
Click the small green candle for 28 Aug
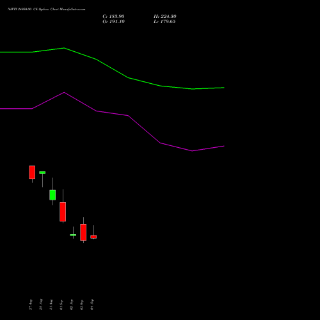pyautogui.click(x=42, y=172)
